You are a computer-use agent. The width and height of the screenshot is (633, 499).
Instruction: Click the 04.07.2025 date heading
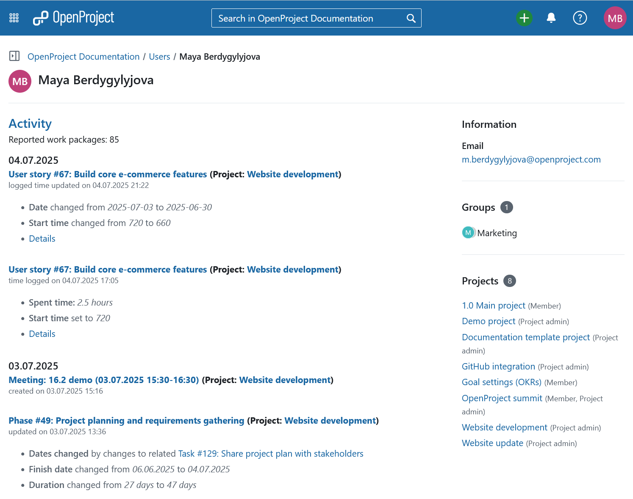point(33,160)
